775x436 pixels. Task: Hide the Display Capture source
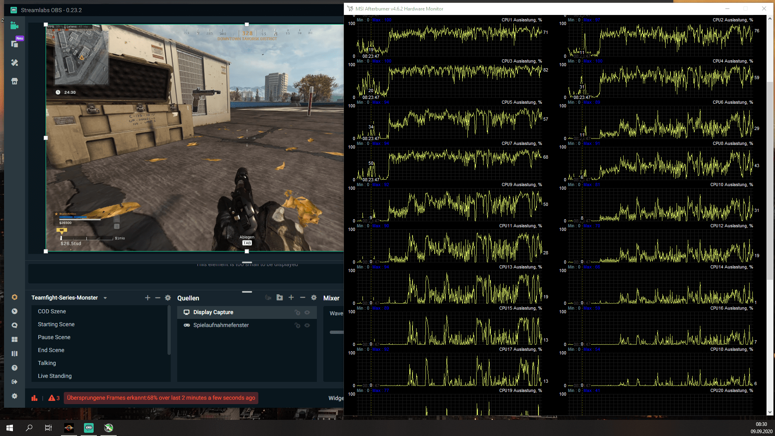tap(307, 312)
